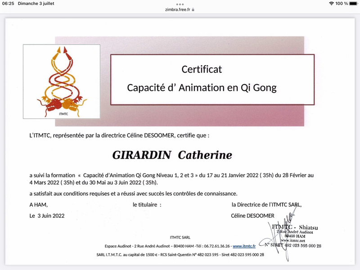
Task: Click the Certificat heading text
Action: pos(202,69)
